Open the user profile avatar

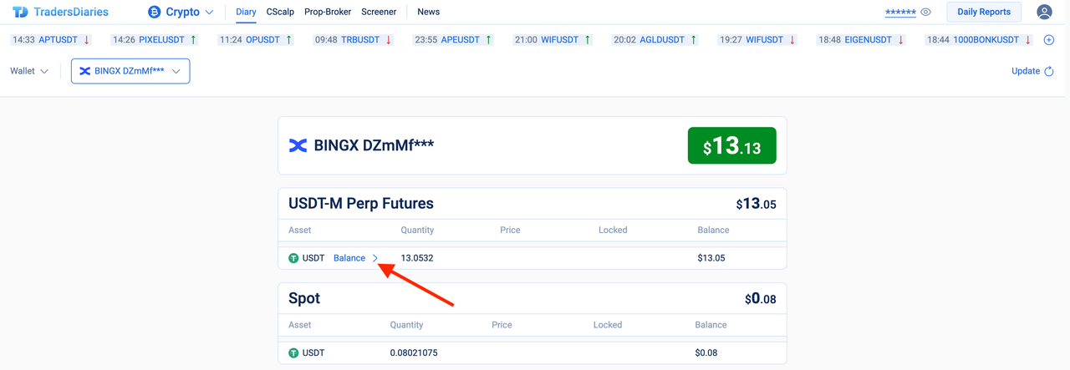(1044, 12)
